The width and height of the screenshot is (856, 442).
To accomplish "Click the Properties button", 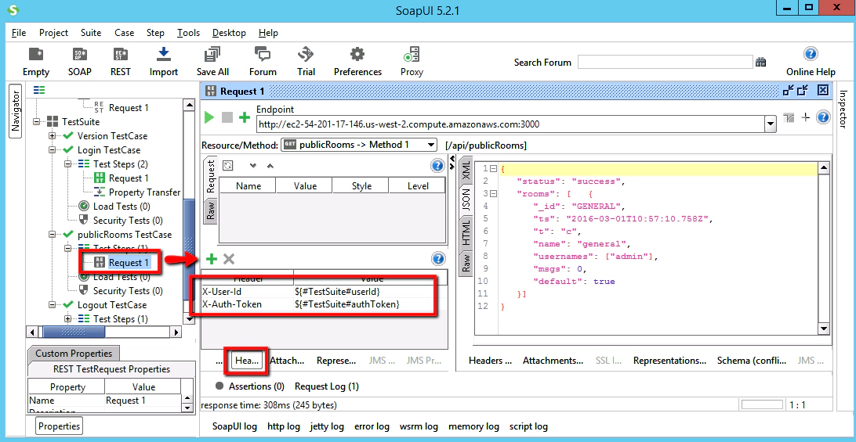I will click(x=60, y=426).
